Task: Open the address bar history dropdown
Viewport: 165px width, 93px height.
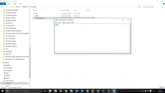Action: [138, 7]
